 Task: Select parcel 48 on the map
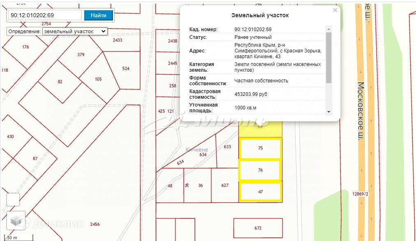pos(170,186)
